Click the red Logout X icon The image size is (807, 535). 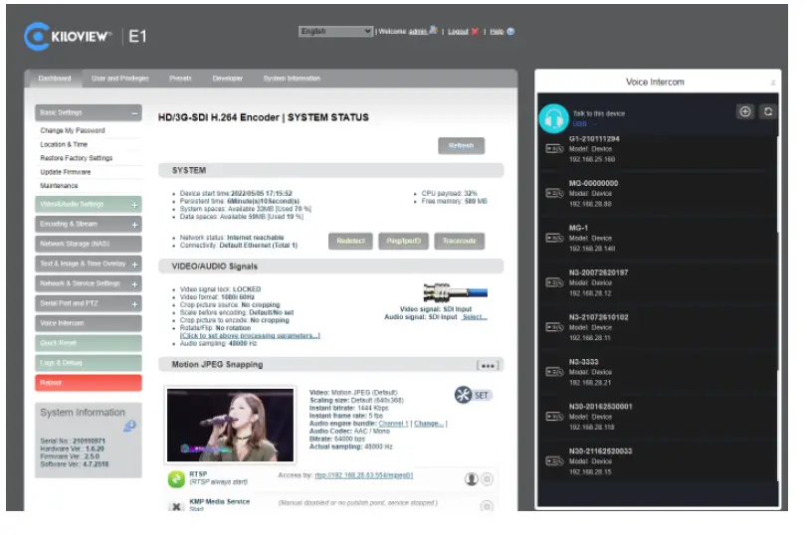(475, 32)
